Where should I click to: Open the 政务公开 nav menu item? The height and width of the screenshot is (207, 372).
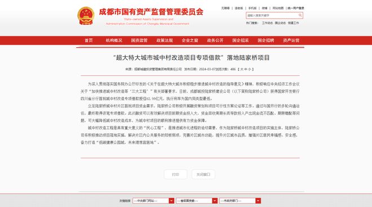(215, 40)
